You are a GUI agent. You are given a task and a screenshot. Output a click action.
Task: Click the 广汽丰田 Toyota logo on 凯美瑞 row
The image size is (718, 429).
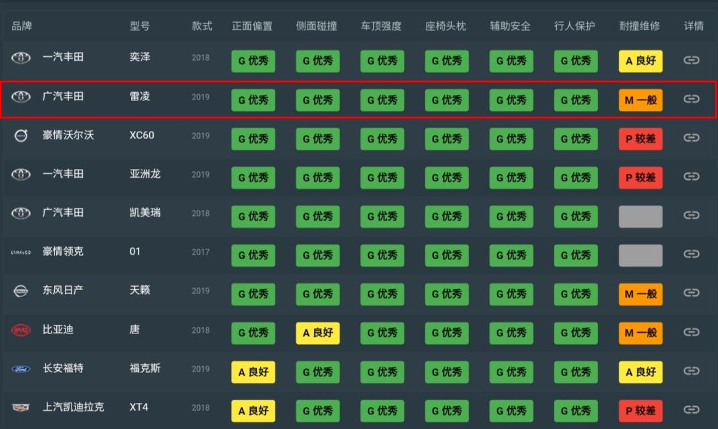[21, 217]
